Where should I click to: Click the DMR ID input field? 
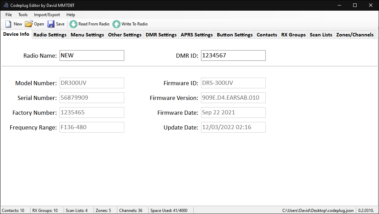(233, 55)
